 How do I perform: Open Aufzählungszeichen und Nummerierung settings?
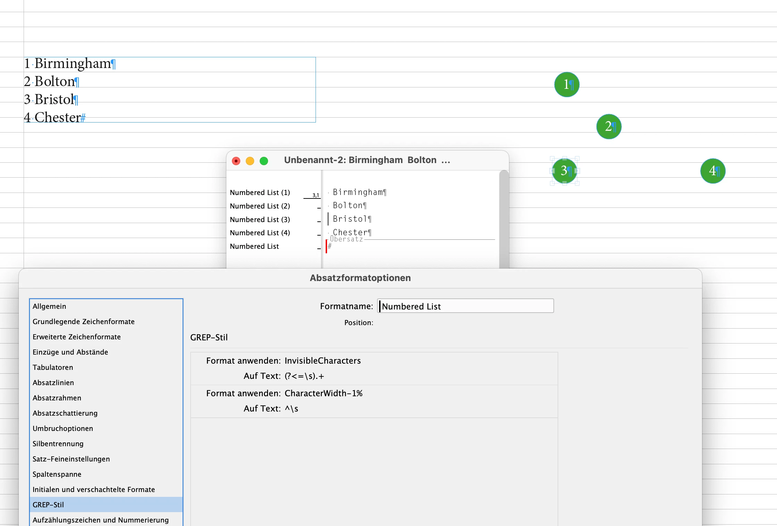pyautogui.click(x=101, y=520)
